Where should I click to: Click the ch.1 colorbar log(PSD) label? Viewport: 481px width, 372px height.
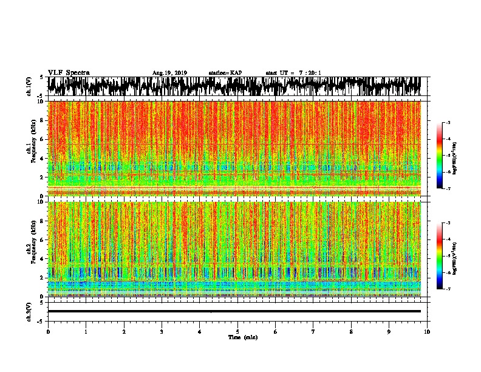[455, 159]
